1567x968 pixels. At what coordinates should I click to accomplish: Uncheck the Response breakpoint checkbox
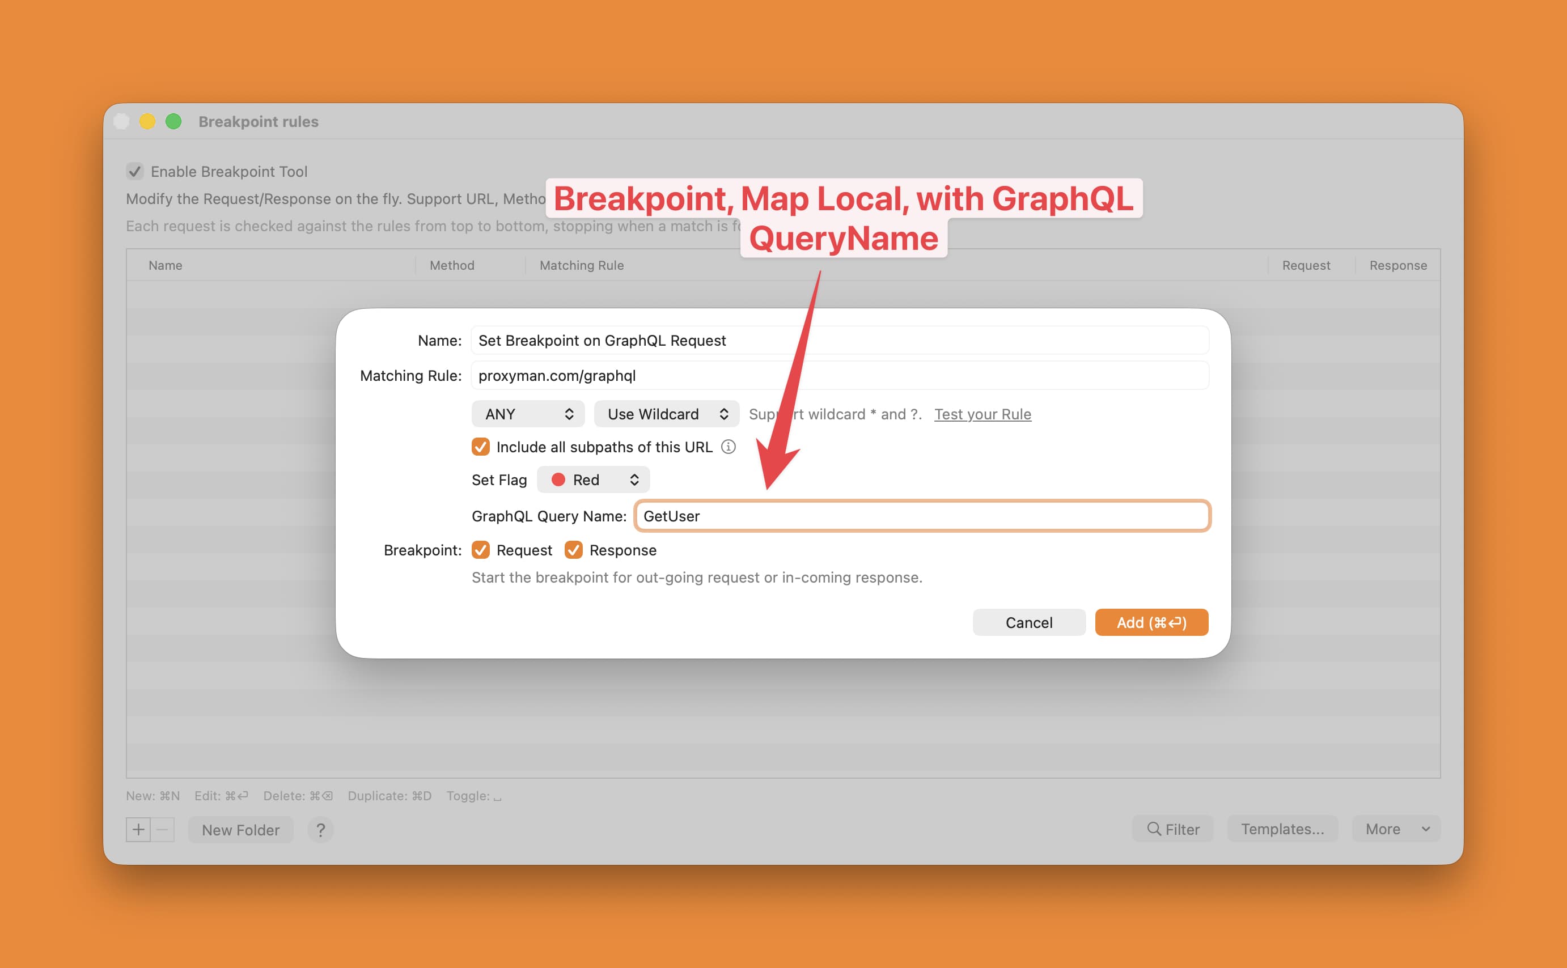pyautogui.click(x=573, y=550)
